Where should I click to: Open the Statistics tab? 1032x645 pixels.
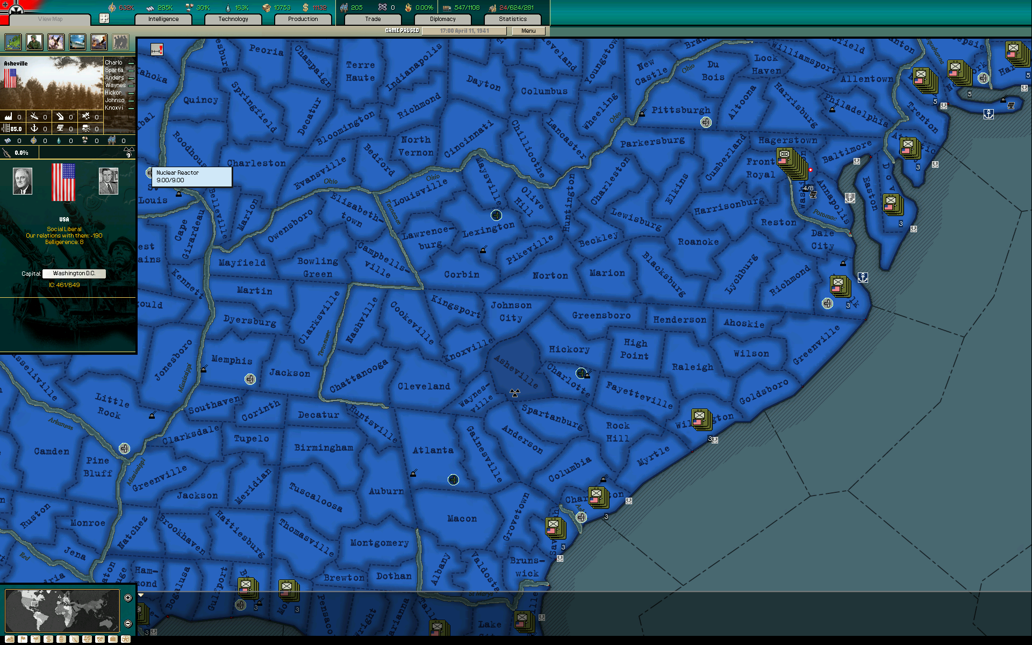tap(513, 19)
